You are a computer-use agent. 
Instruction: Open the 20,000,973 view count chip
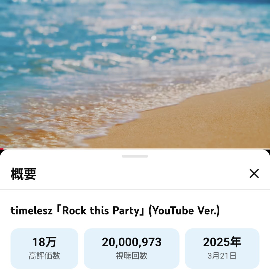coord(131,248)
